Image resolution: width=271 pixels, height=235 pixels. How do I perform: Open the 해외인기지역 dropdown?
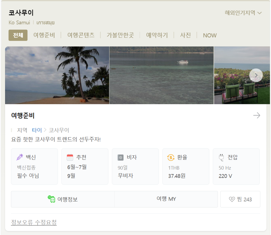pyautogui.click(x=243, y=13)
